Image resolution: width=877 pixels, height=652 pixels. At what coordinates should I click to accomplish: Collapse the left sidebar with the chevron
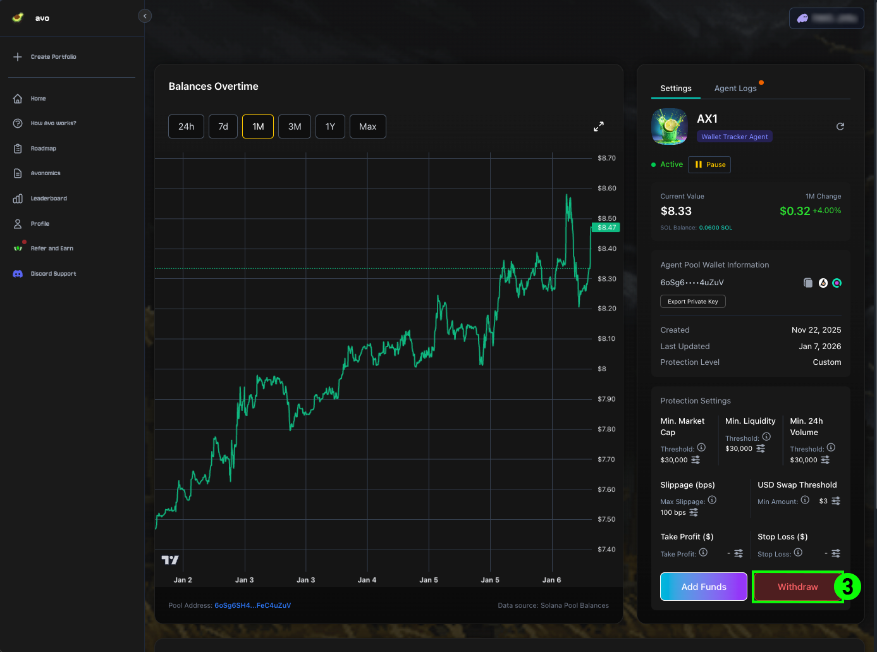point(145,16)
